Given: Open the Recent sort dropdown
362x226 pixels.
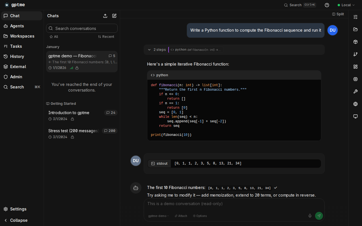Looking at the screenshot, I should click(106, 37).
